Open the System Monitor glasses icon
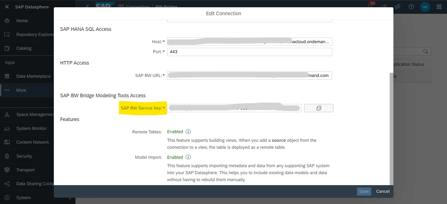447x204 pixels. [7, 128]
